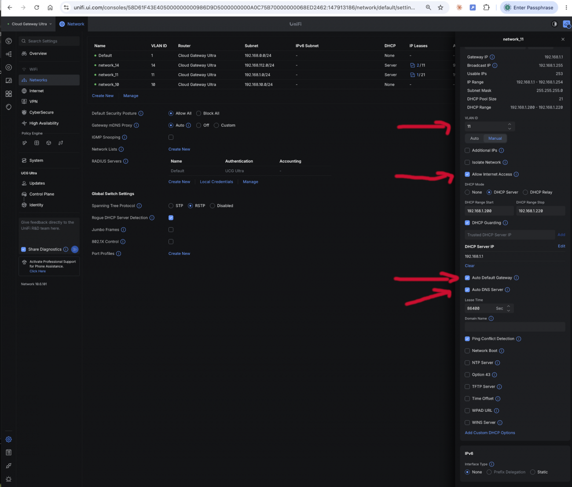Click Lease Time stepper arrows

509,308
